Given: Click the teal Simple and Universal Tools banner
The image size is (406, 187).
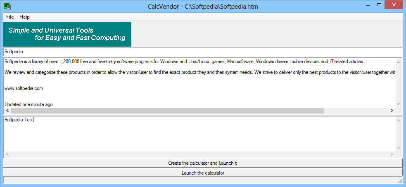Looking at the screenshot, I should (67, 34).
